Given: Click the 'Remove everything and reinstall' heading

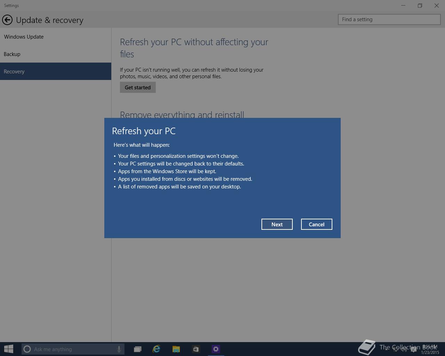Looking at the screenshot, I should [x=182, y=114].
